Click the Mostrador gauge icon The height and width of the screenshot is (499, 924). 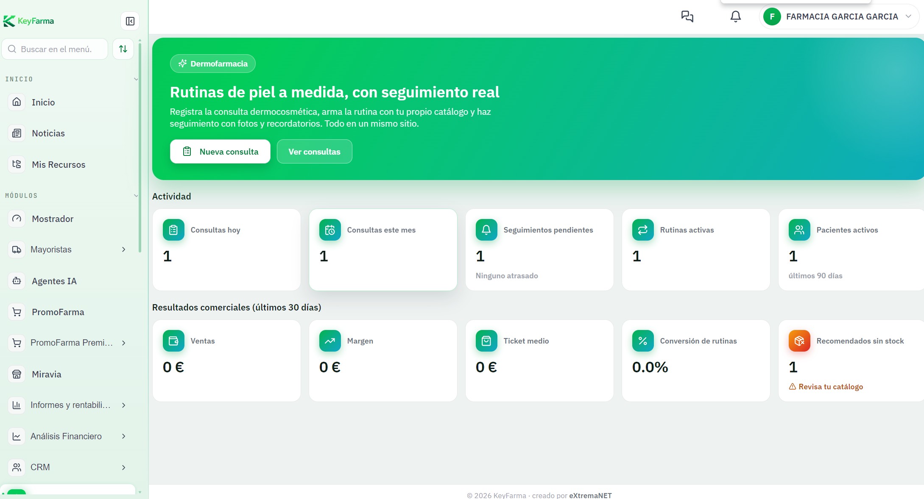[x=17, y=219]
